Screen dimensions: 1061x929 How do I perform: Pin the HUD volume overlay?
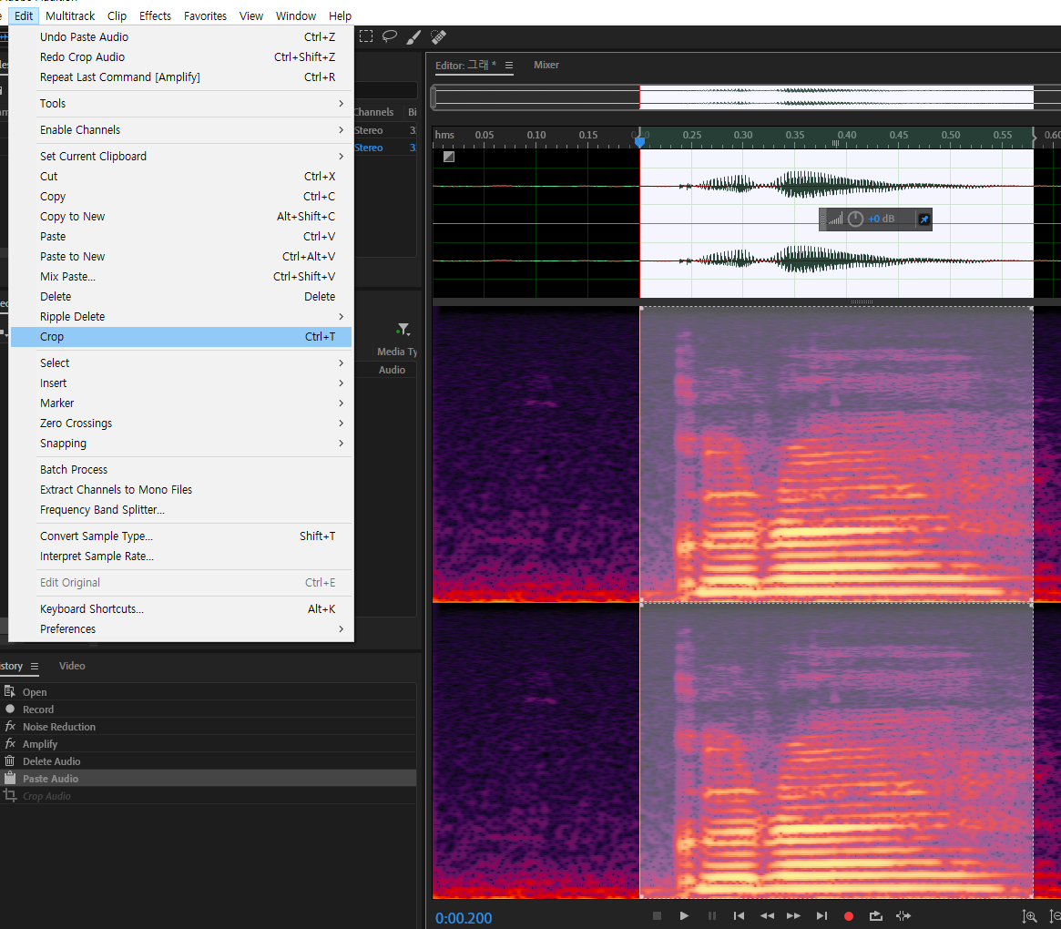point(923,219)
